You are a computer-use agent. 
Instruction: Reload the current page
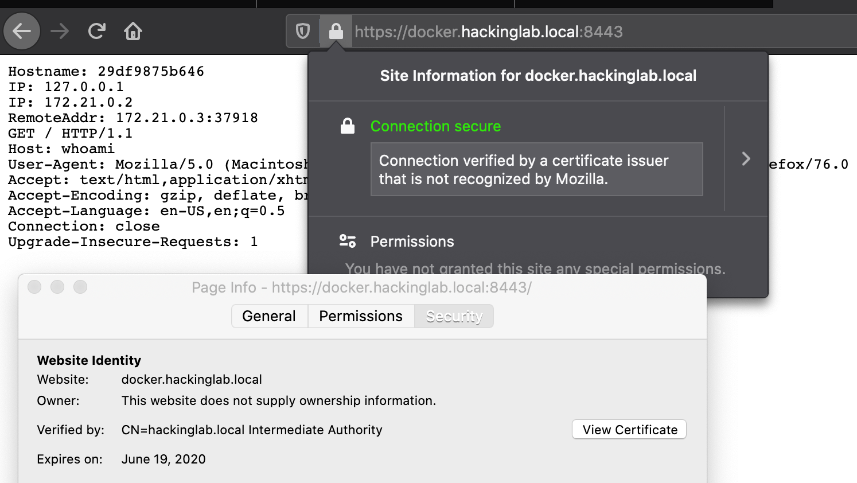tap(96, 31)
